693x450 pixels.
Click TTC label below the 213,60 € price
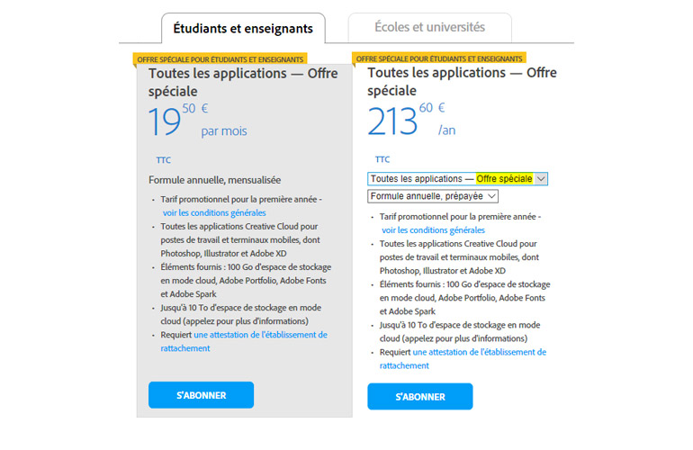point(382,159)
